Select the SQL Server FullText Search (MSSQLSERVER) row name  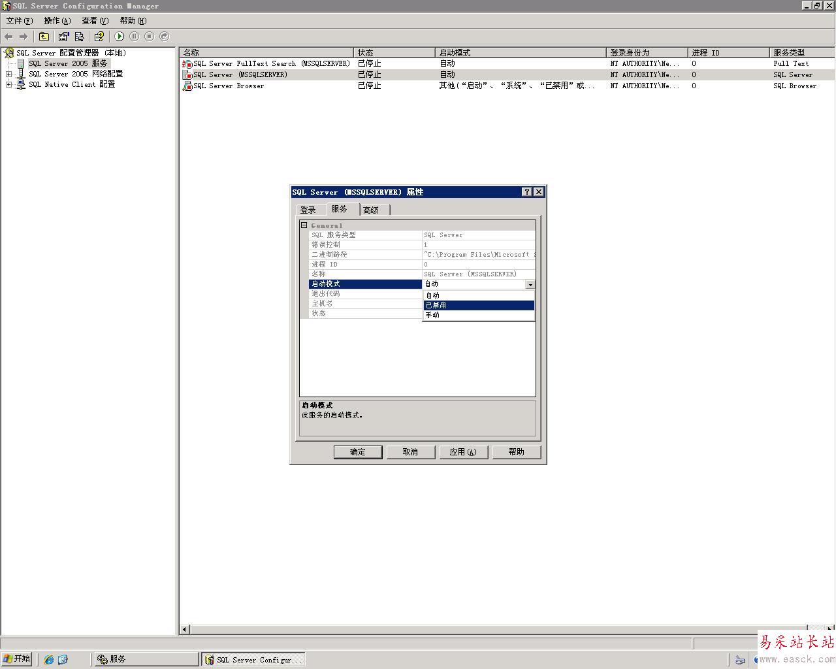point(272,64)
